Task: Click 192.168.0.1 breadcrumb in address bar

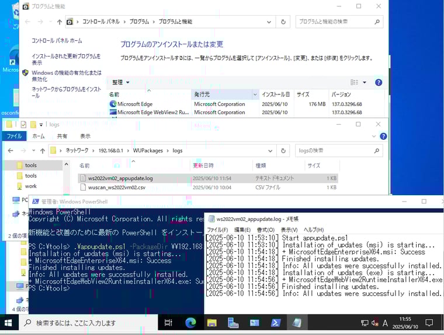Action: tap(111, 150)
